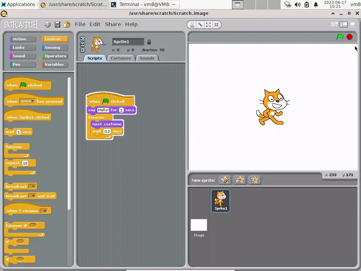The width and height of the screenshot is (361, 271).
Task: Switch to the Costumes tab
Action: (121, 58)
